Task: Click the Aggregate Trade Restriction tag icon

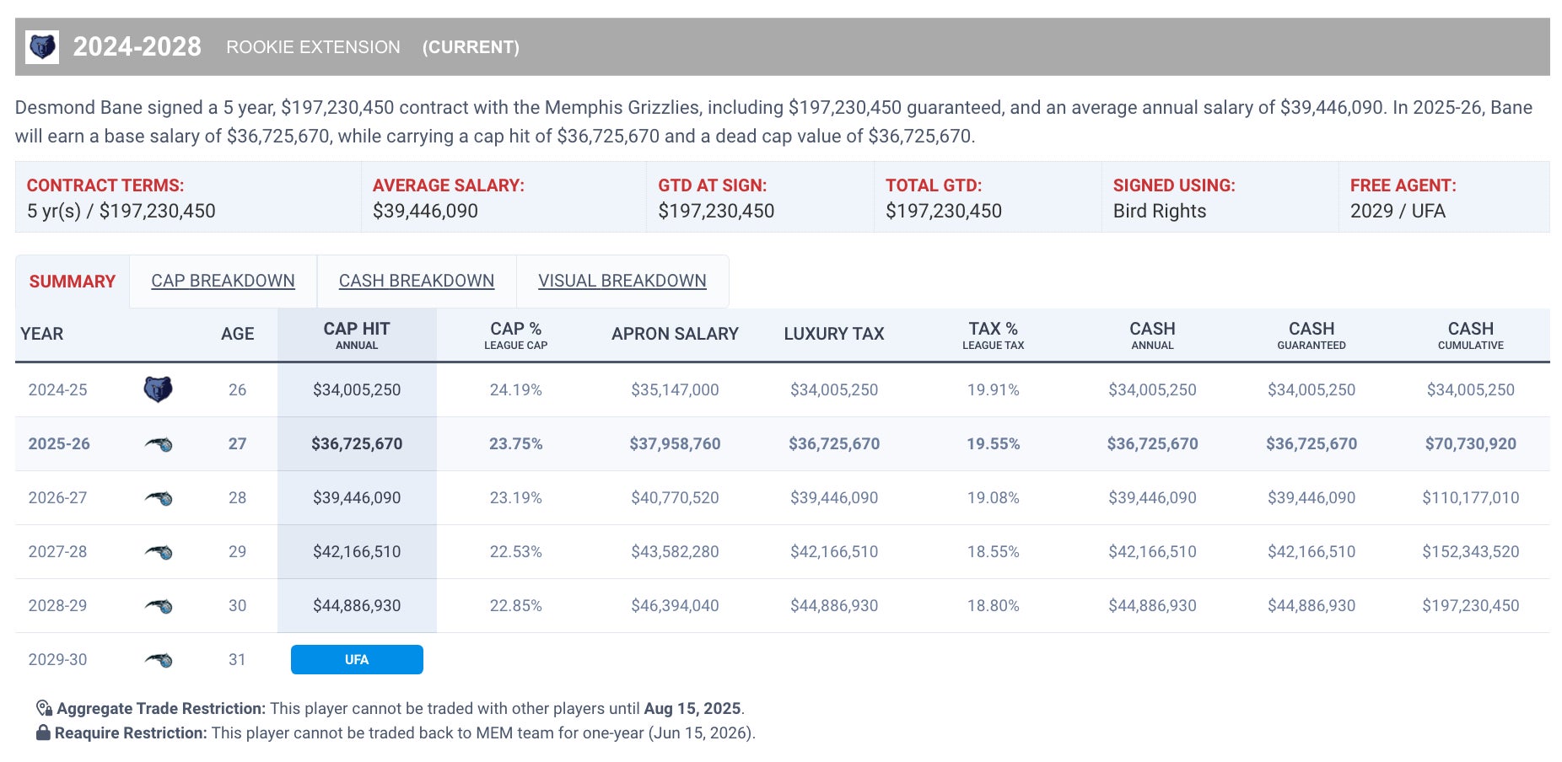Action: click(x=44, y=709)
